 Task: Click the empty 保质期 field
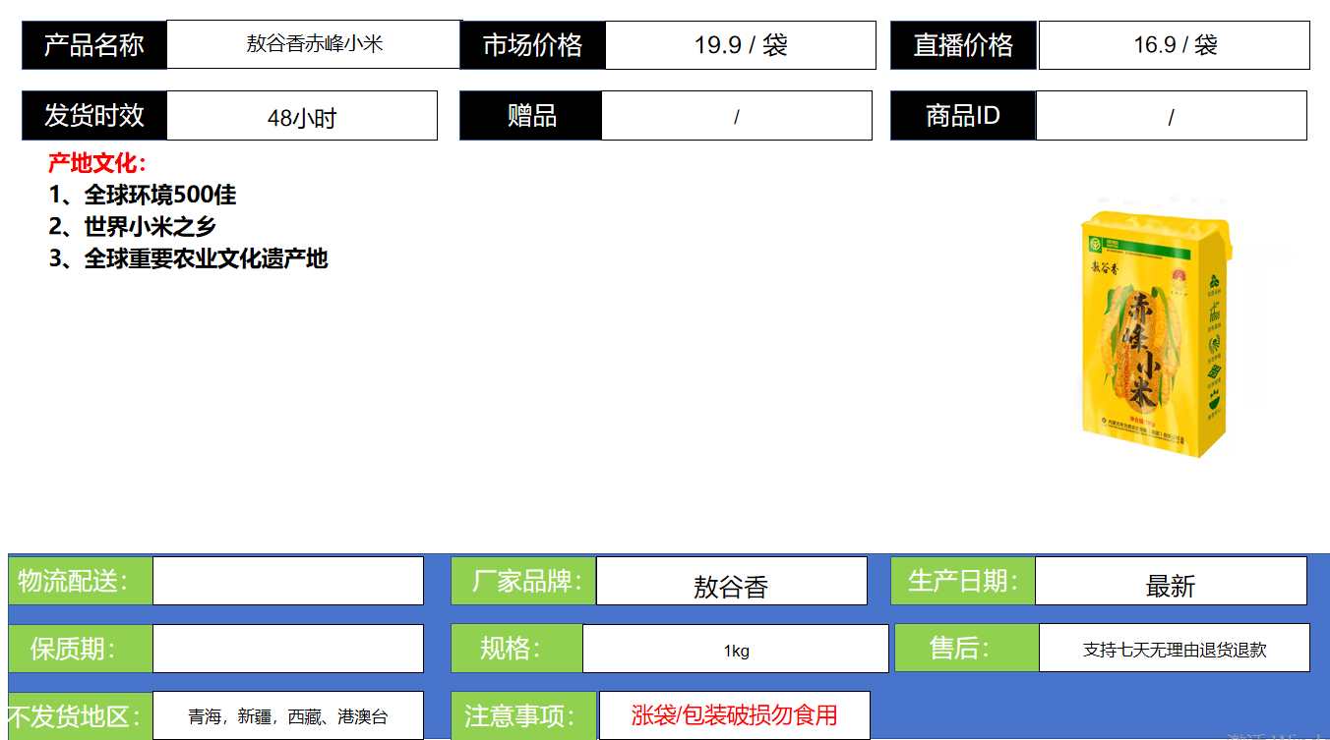pos(287,649)
